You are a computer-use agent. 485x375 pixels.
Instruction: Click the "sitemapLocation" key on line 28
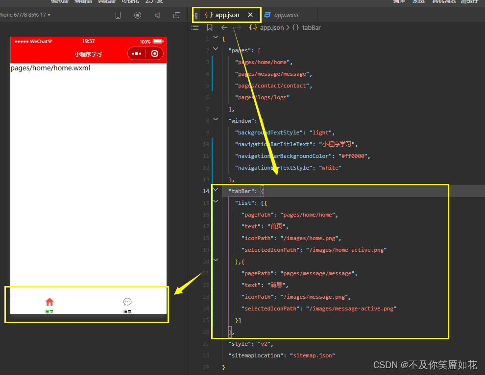point(256,355)
